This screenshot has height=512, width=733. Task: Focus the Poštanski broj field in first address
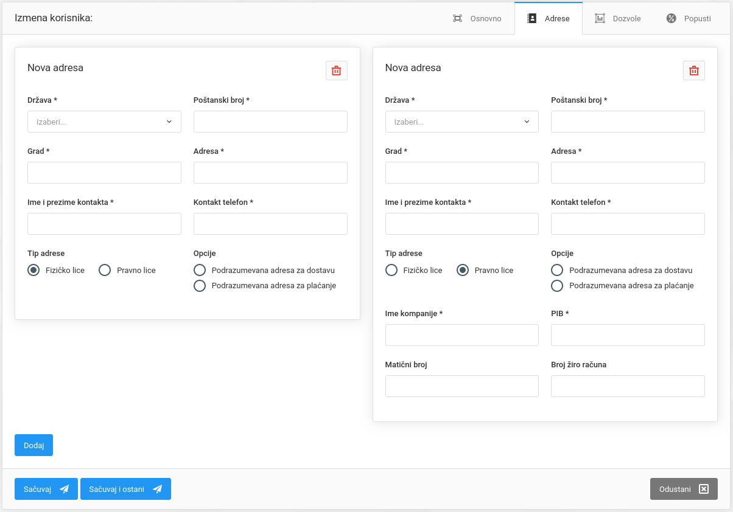click(x=270, y=122)
